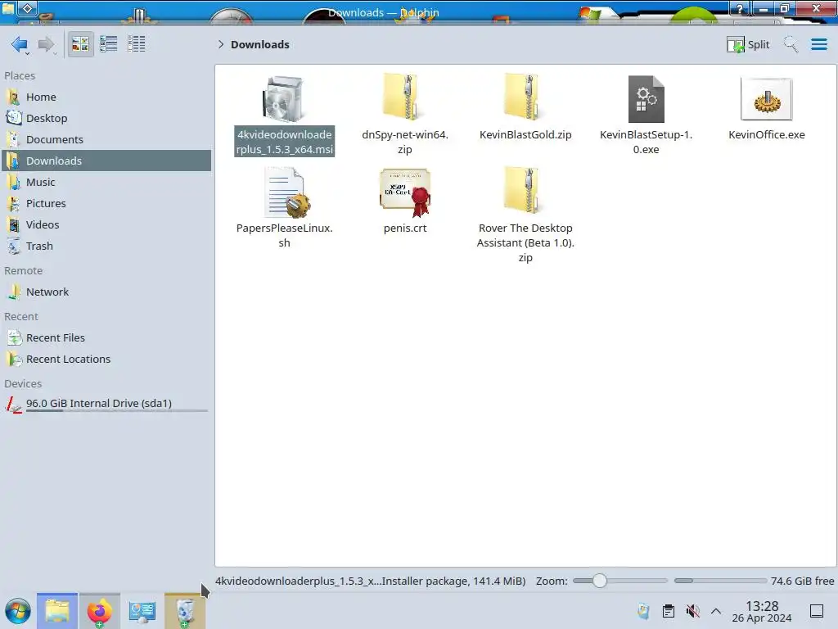
Task: Open the Videos place
Action: point(106,225)
